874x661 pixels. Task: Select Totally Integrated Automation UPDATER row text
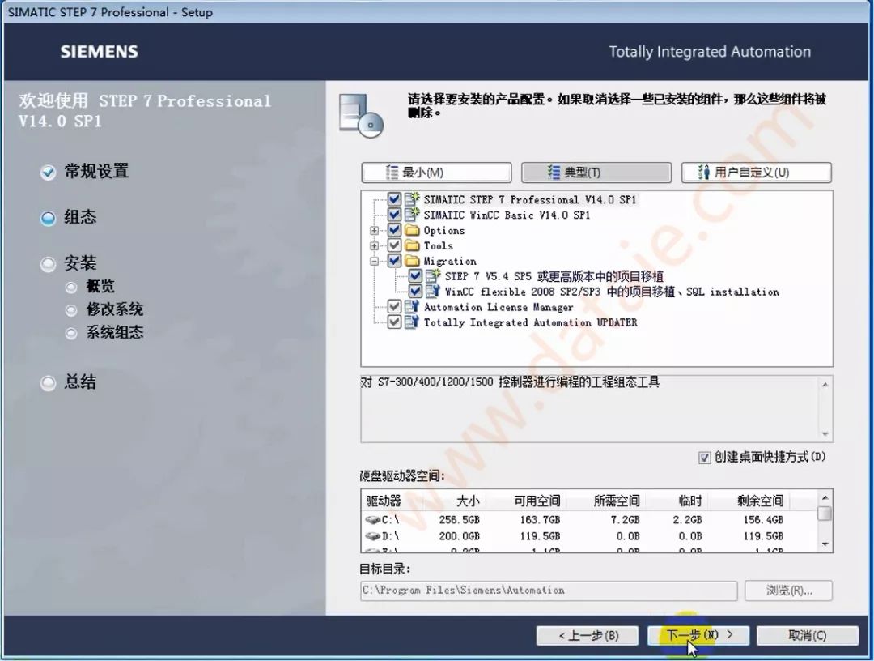pos(530,322)
